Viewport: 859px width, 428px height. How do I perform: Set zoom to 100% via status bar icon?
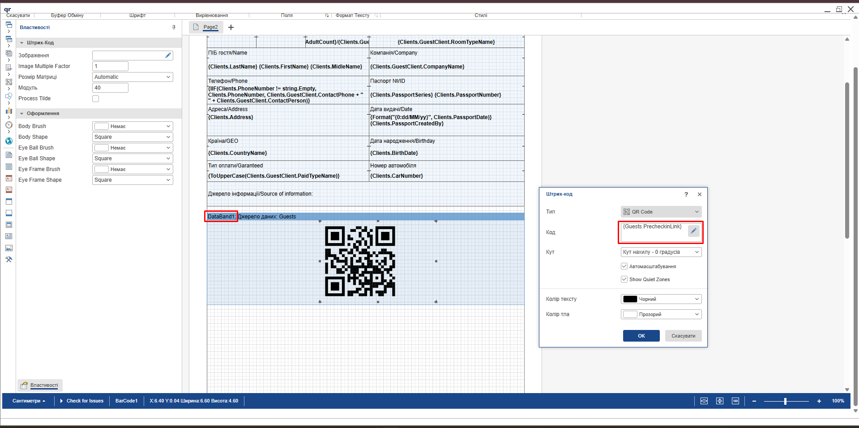(x=735, y=401)
